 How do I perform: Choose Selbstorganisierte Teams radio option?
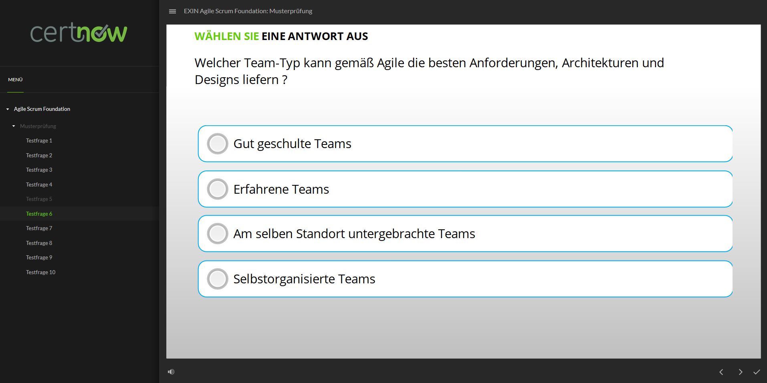point(218,279)
